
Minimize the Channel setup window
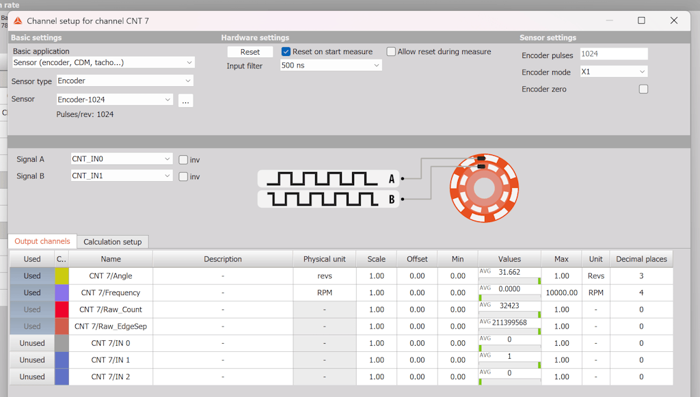pos(609,20)
